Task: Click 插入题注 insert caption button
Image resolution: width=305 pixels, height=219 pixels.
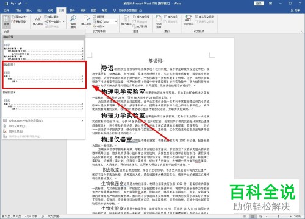Action: pos(126,21)
